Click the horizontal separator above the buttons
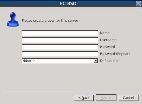This screenshot has width=142, height=104. click(x=71, y=91)
